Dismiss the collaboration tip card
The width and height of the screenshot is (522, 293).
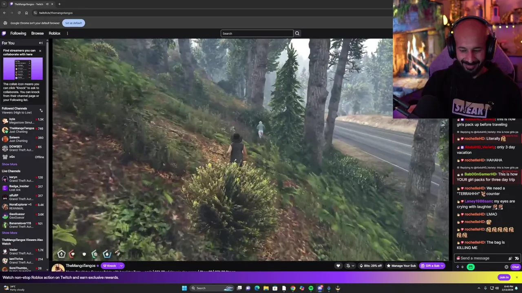click(40, 51)
